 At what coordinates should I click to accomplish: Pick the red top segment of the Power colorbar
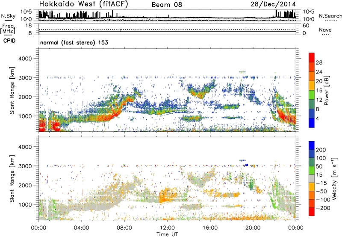[x=312, y=58]
